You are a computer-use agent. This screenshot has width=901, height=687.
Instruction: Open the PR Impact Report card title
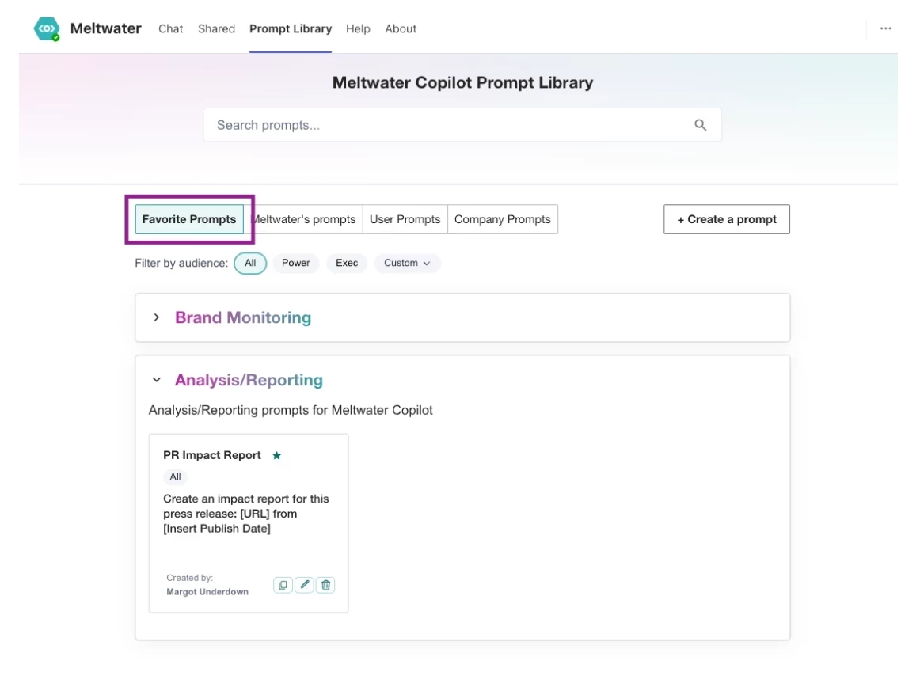[x=212, y=456]
